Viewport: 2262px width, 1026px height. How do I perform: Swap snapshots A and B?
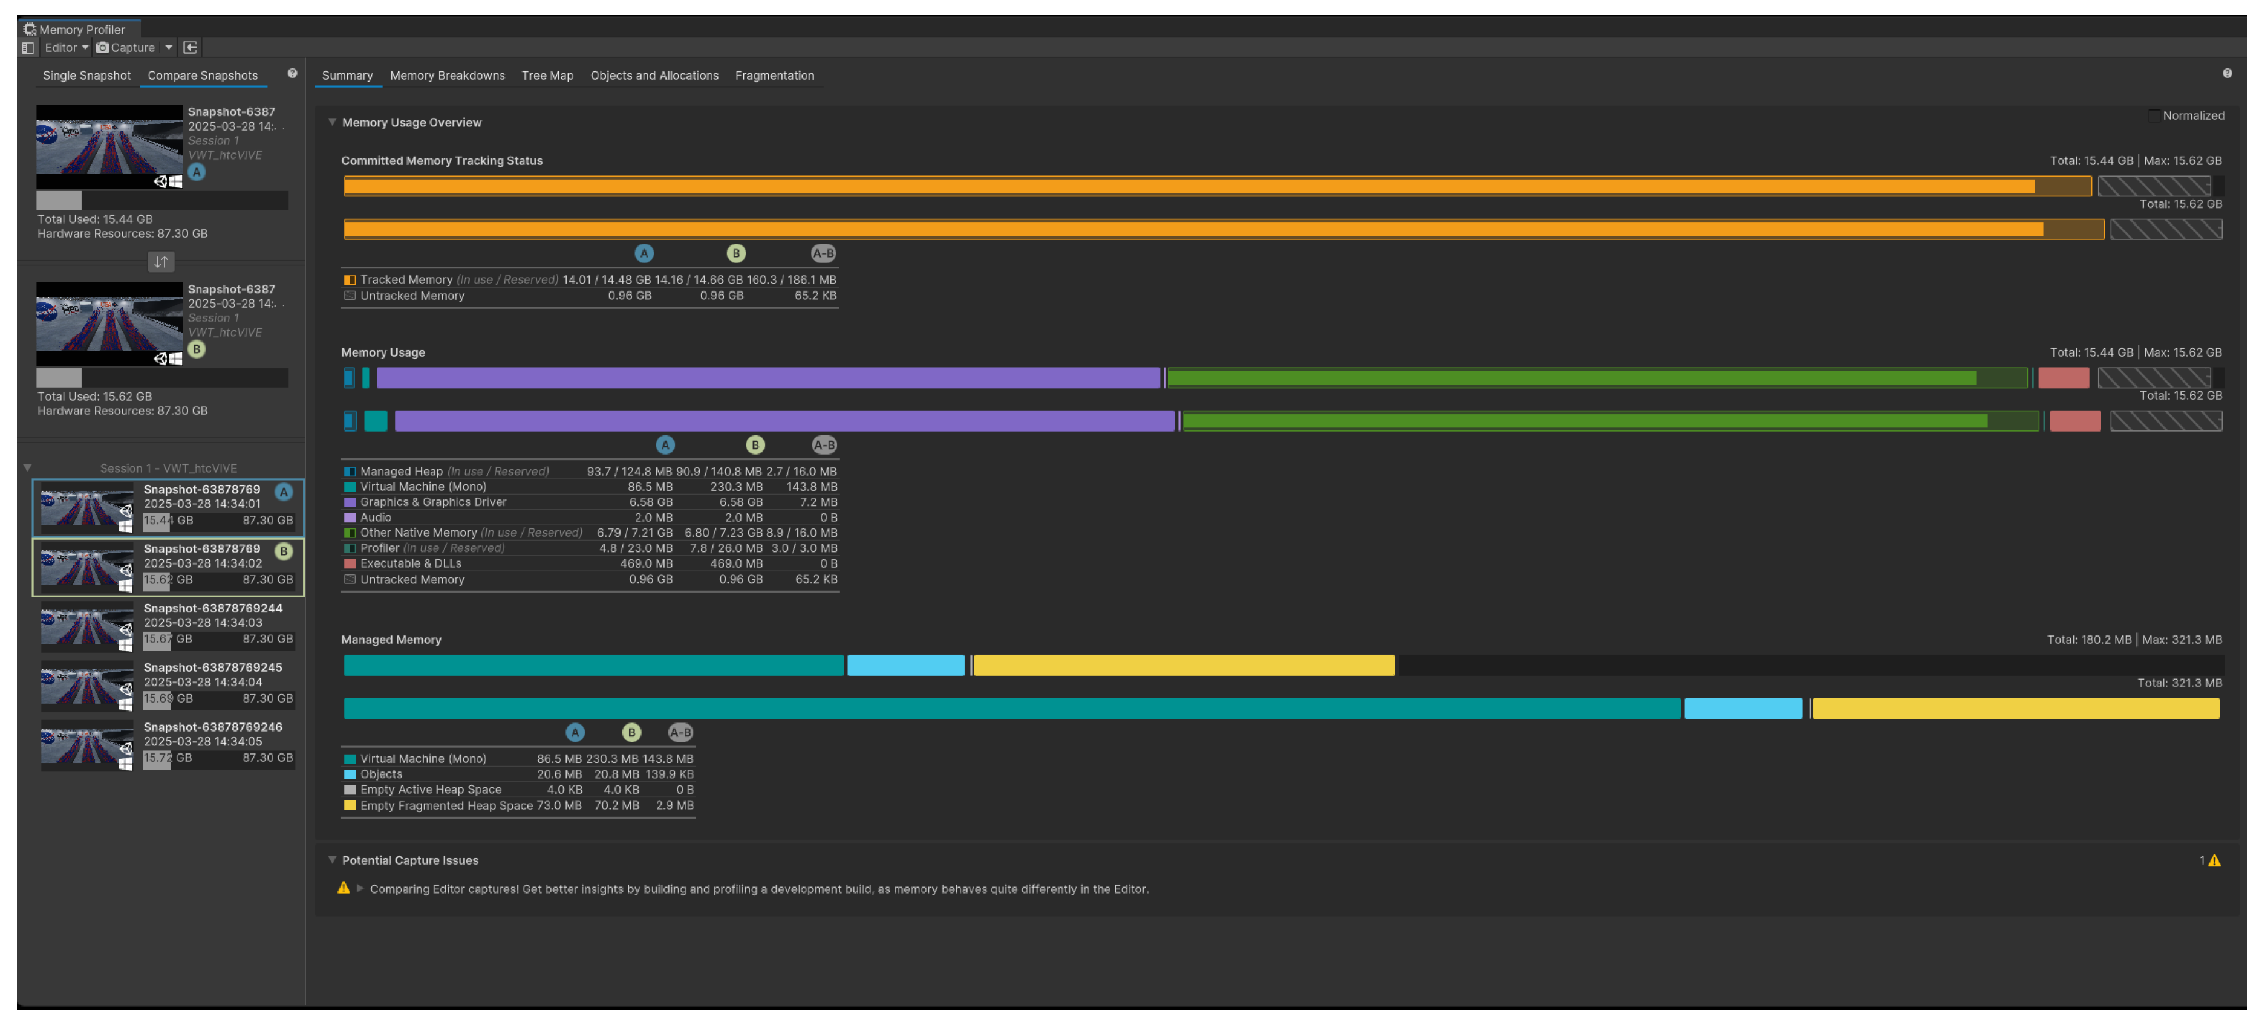pyautogui.click(x=161, y=262)
